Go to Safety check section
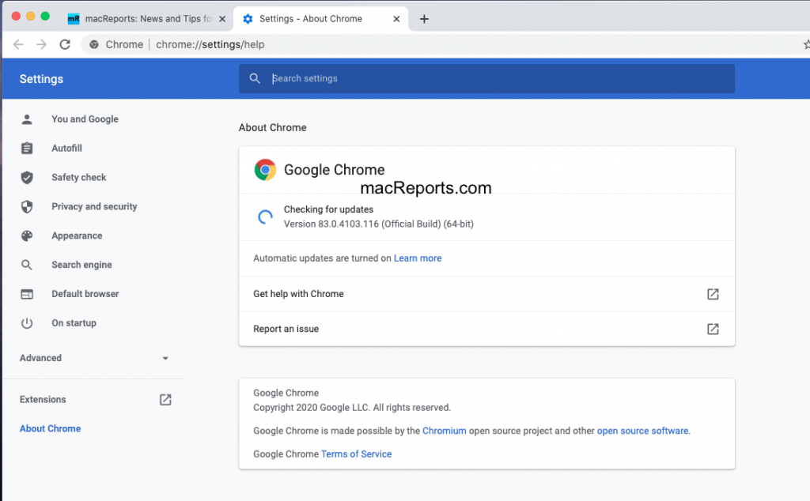This screenshot has height=501, width=810. point(78,178)
